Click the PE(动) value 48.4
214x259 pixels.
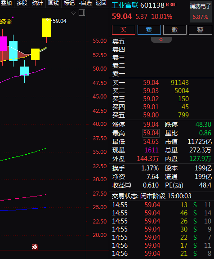click(205, 185)
